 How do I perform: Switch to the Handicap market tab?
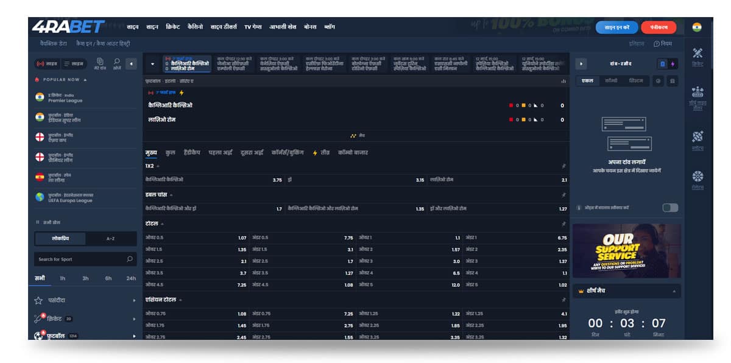[191, 152]
